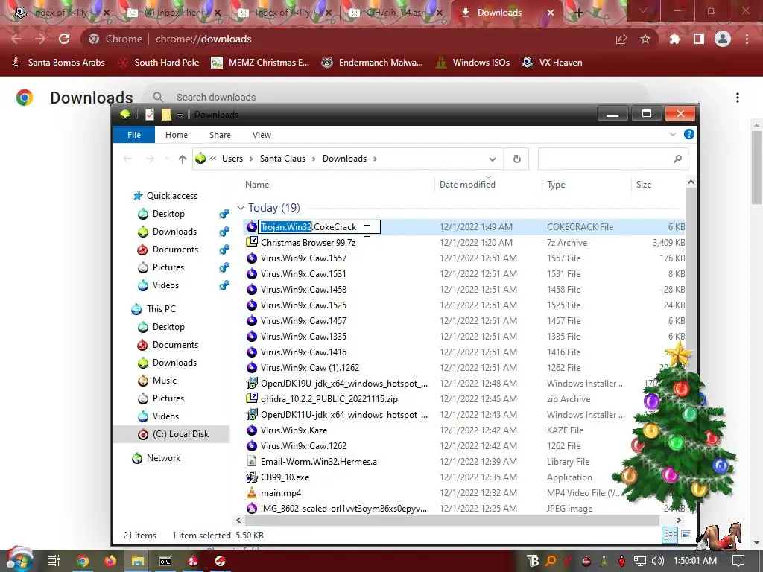Open Chrome profile avatar
Image resolution: width=763 pixels, height=572 pixels.
(723, 39)
